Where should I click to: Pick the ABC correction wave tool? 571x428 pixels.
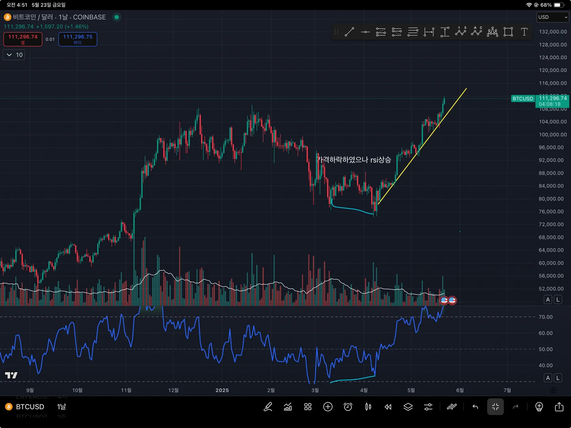477,31
